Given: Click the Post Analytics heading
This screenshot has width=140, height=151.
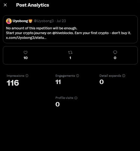Looking at the screenshot, I should (33, 5).
